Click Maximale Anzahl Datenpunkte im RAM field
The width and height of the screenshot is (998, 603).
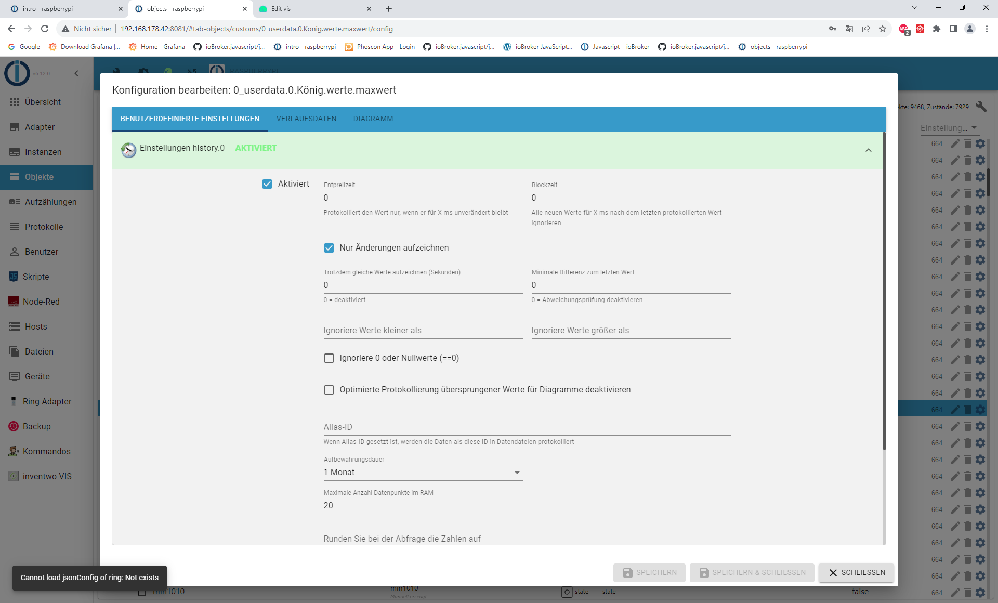click(423, 506)
